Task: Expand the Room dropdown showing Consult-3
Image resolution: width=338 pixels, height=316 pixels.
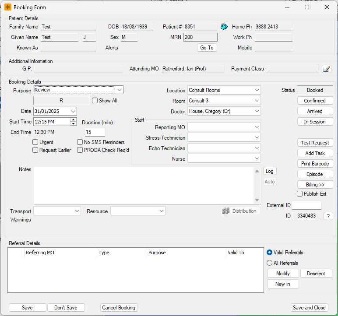Action: coord(257,101)
